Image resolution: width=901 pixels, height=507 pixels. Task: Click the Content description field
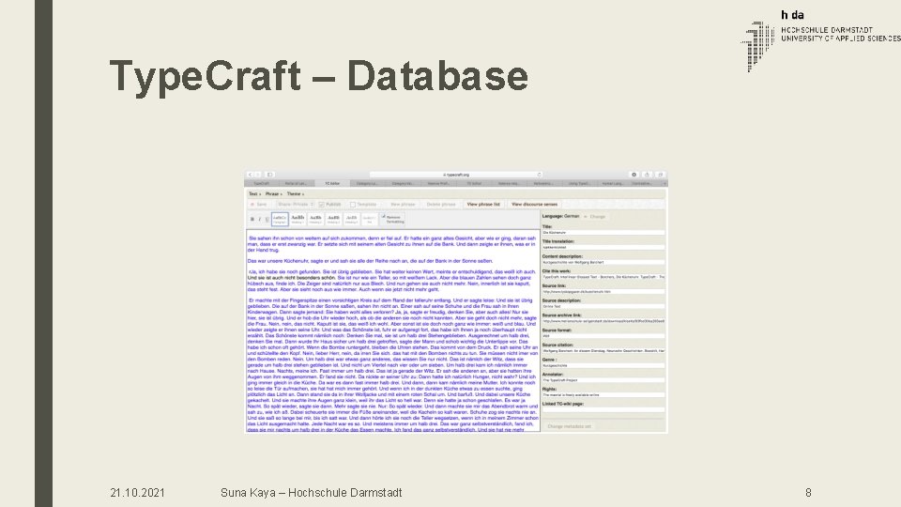pos(603,262)
